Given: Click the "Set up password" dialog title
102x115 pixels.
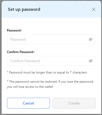Looking at the screenshot, I should pos(24,9).
